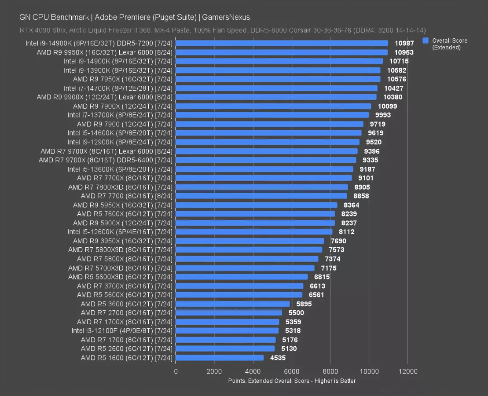Select the AMD R5 1600 bar
Image resolution: width=488 pixels, height=396 pixels.
220,358
